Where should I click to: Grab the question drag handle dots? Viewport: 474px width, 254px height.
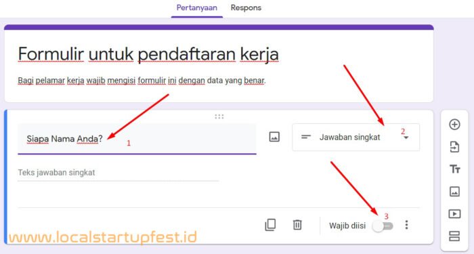219,117
